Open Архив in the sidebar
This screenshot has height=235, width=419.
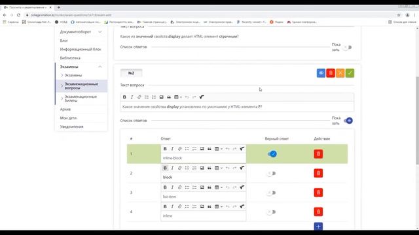65,109
